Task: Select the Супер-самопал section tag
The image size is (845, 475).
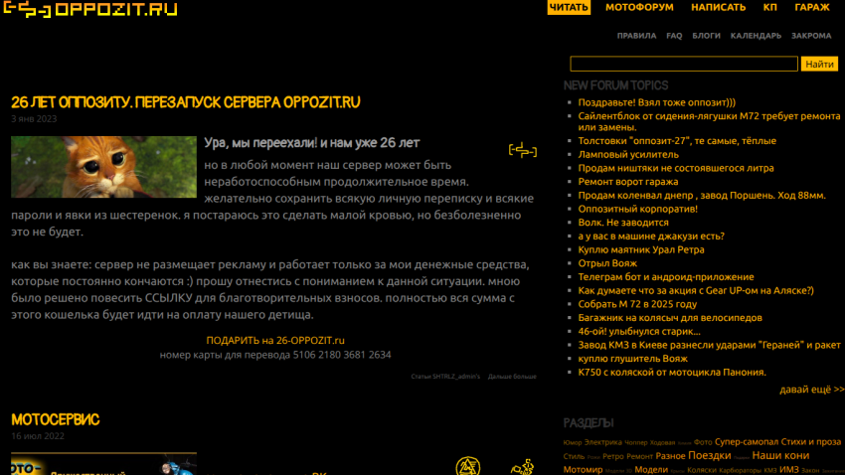Action: coord(747,441)
